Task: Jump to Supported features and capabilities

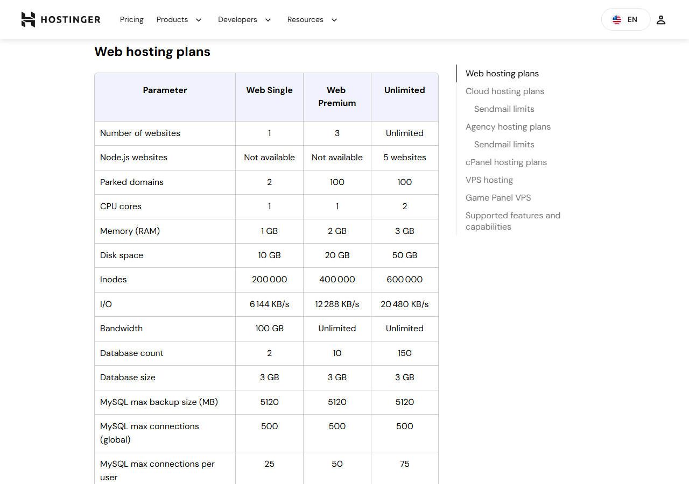Action: tap(513, 221)
